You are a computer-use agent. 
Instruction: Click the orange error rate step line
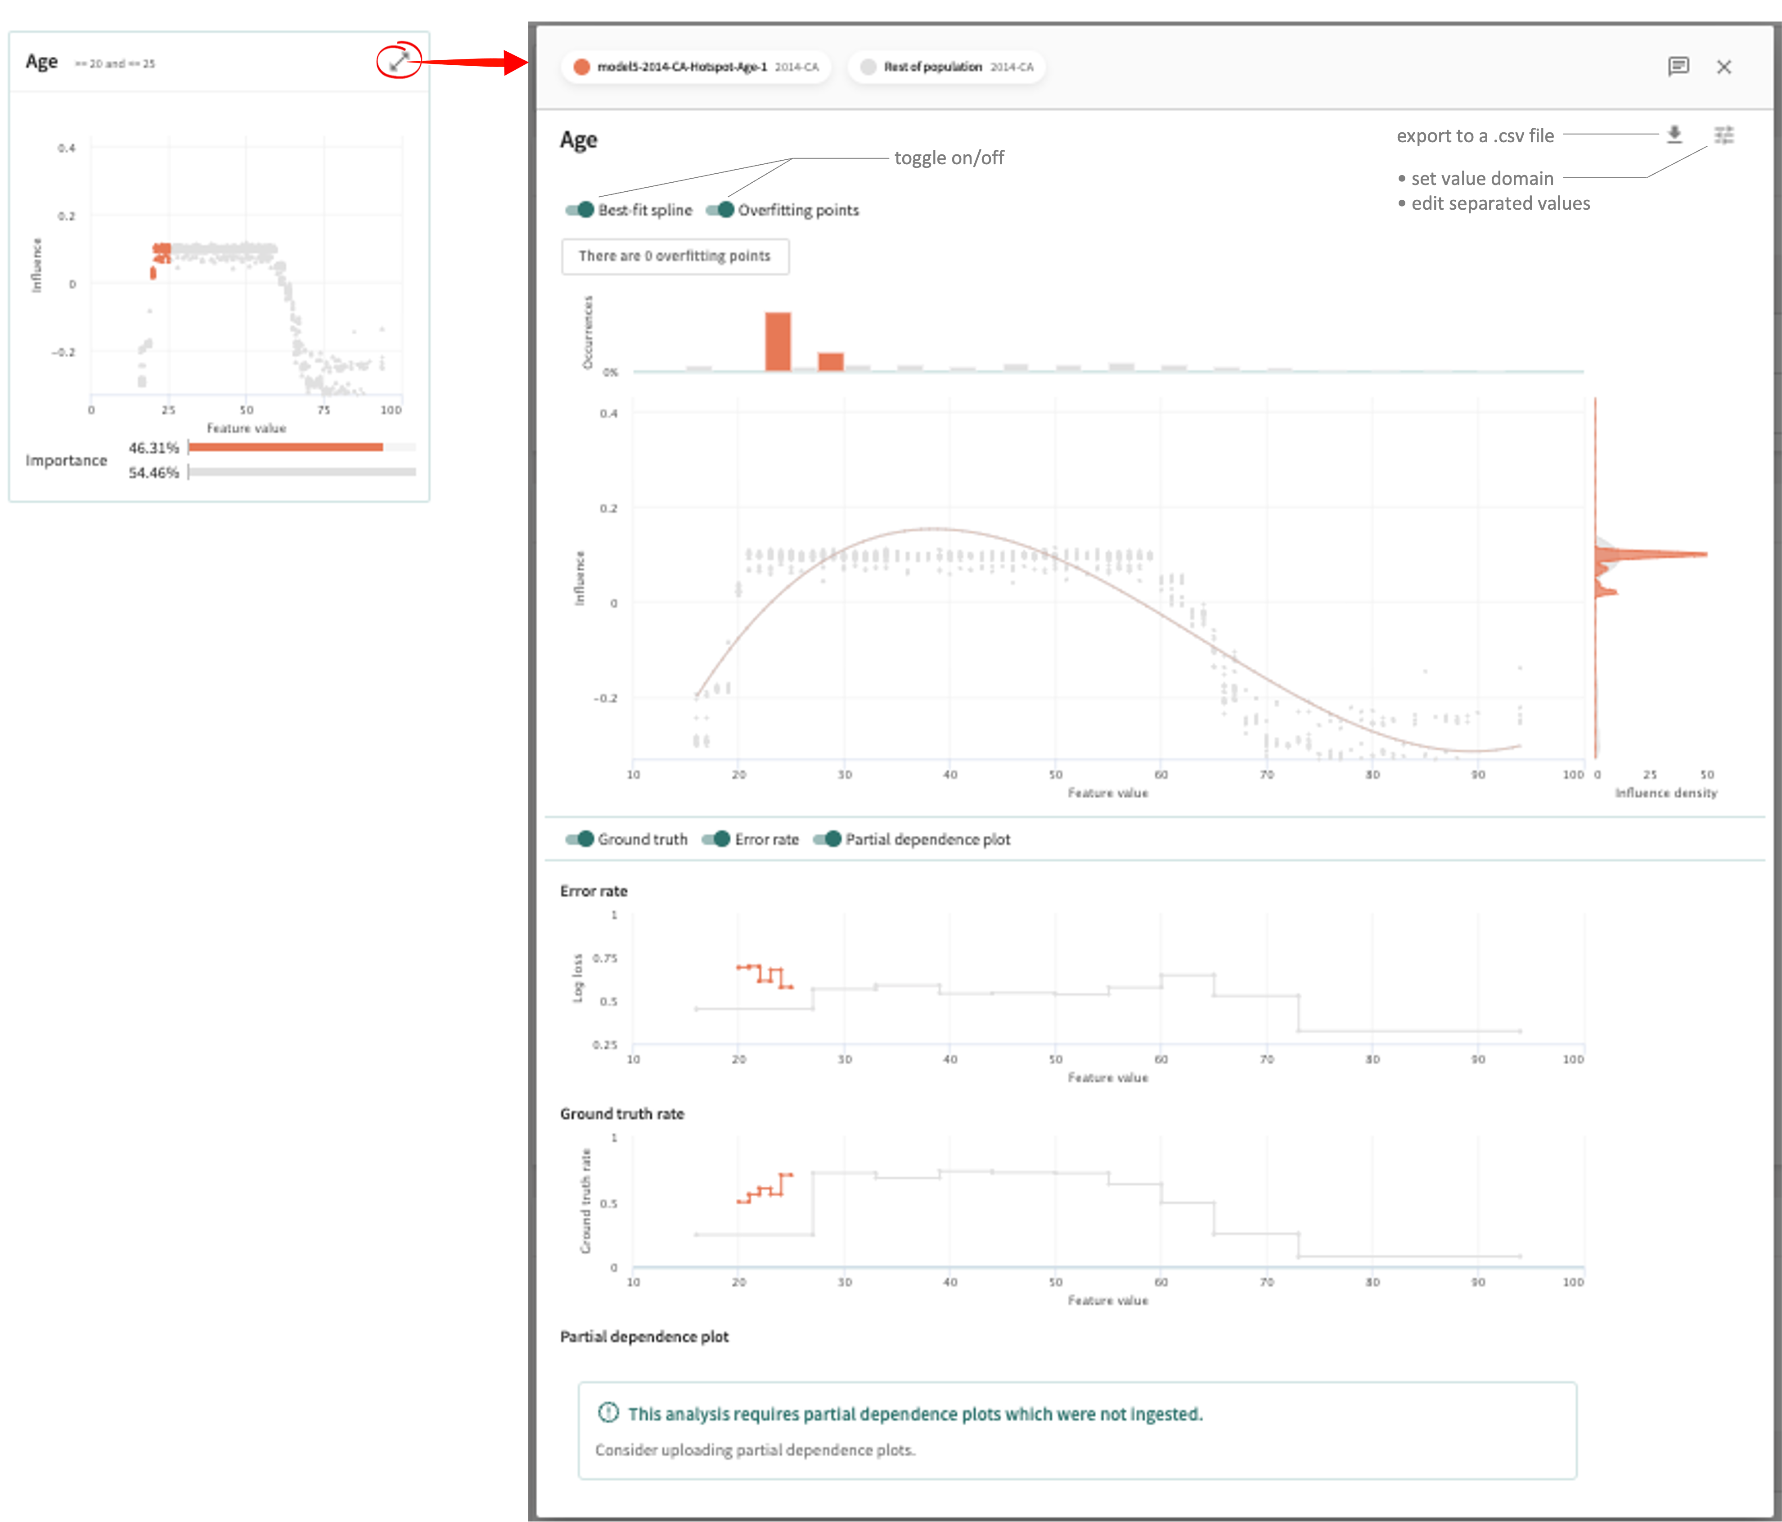coord(765,976)
